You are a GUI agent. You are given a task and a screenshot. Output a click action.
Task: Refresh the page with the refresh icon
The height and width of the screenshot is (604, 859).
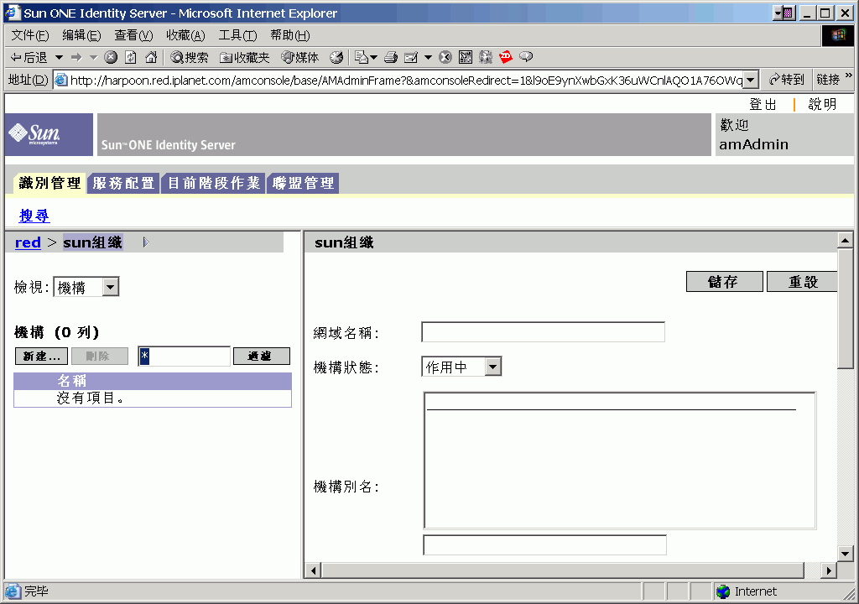pos(130,57)
